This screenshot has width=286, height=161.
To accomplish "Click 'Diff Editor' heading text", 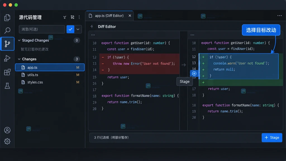I will [x=107, y=27].
